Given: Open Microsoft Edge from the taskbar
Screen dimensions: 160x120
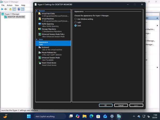Looking at the screenshot, I should [91, 116].
